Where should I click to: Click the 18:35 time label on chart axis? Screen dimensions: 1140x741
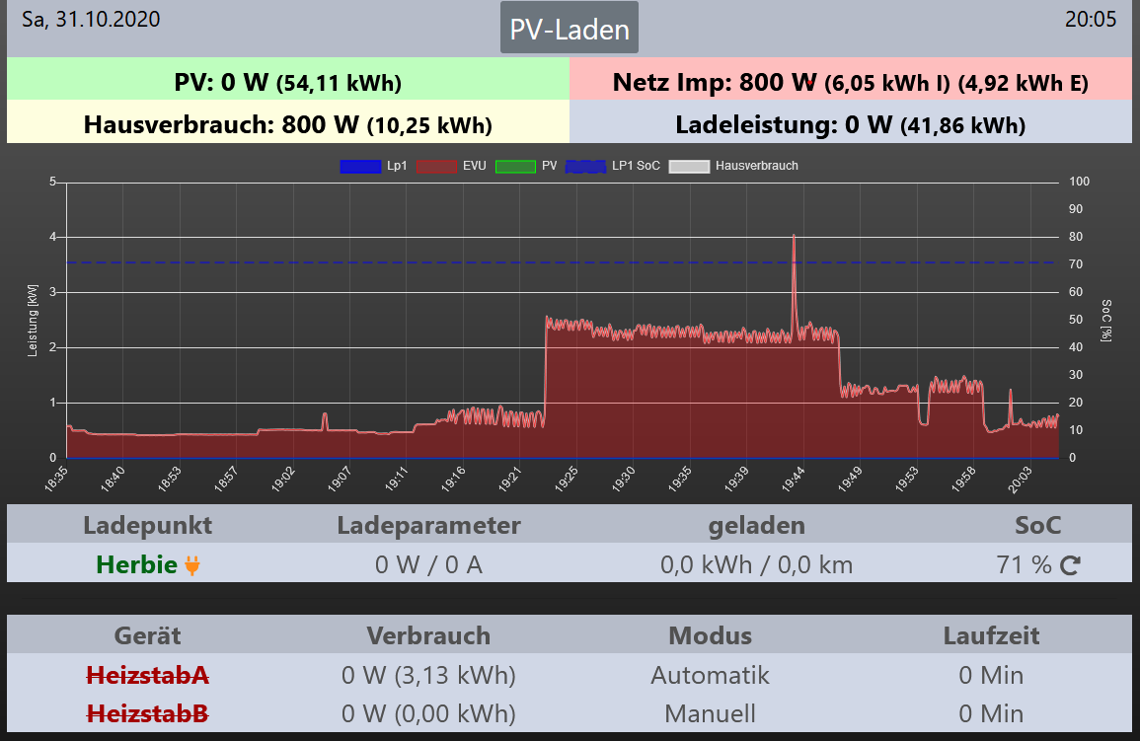[x=56, y=479]
